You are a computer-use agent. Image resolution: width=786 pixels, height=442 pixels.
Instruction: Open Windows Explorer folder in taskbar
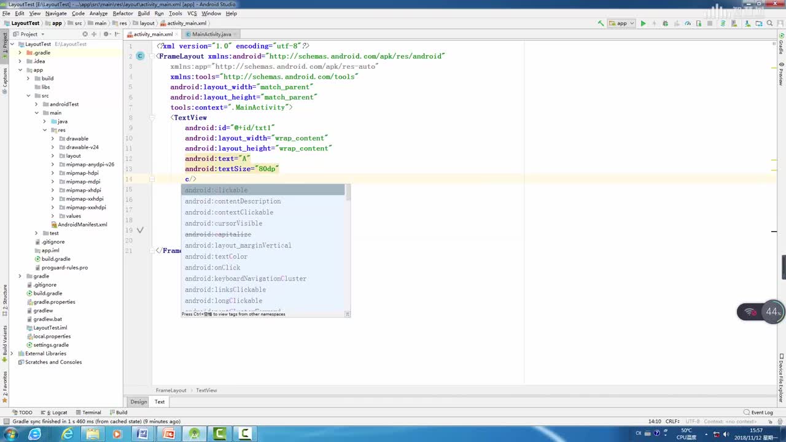92,434
